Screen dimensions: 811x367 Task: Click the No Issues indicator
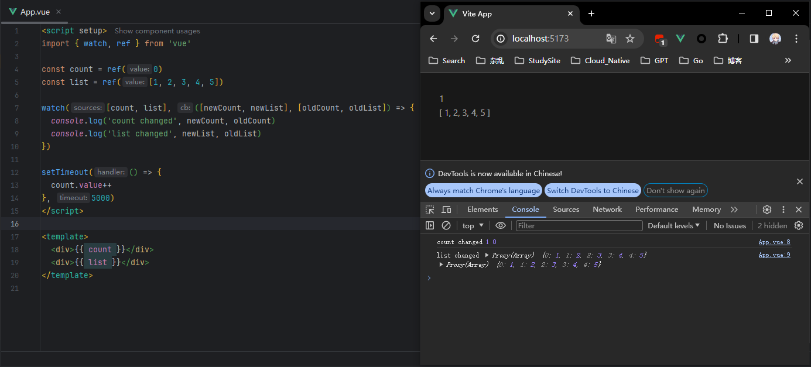[x=730, y=225]
